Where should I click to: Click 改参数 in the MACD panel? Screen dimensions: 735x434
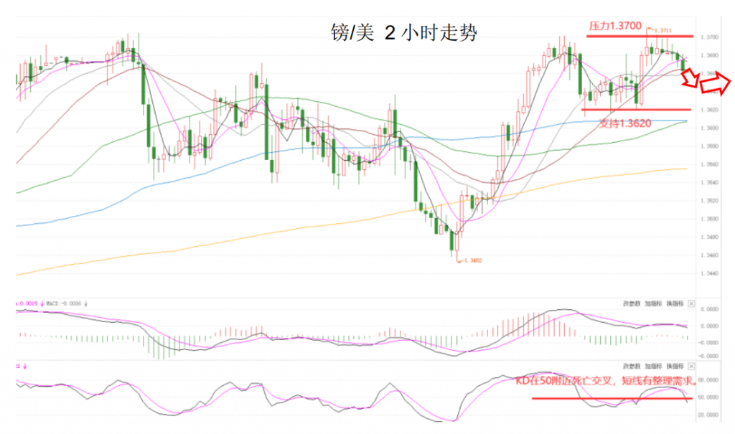coord(632,303)
